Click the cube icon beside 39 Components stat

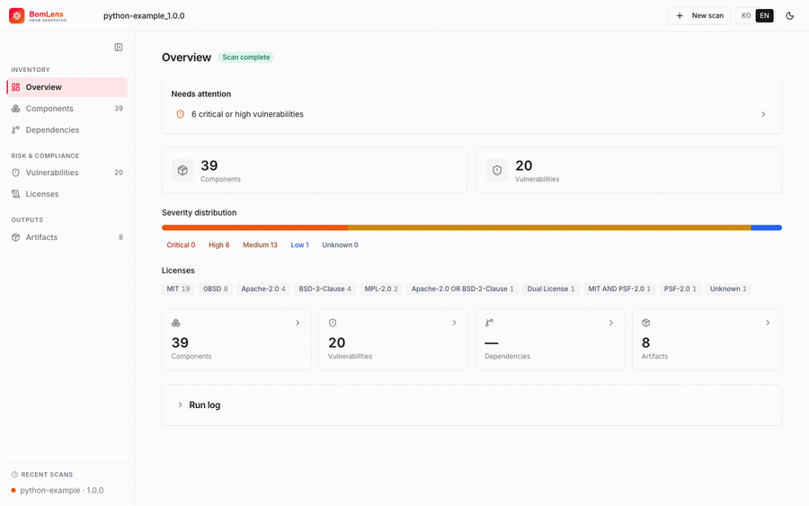point(182,170)
